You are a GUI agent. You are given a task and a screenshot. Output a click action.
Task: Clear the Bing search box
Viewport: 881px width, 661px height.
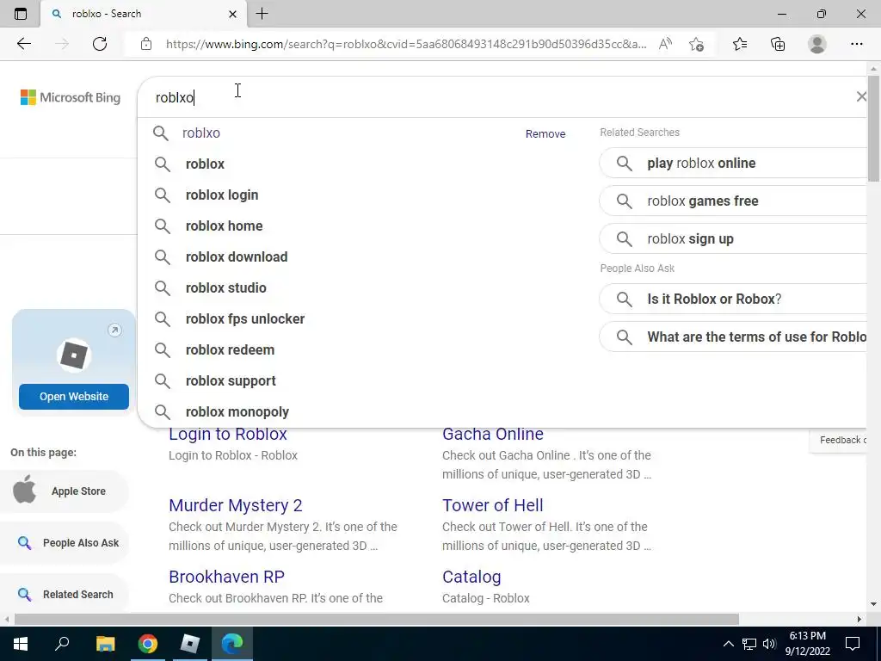(860, 96)
